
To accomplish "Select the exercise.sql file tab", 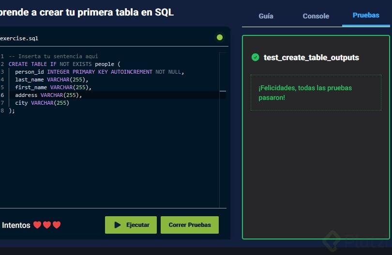I will pos(19,38).
